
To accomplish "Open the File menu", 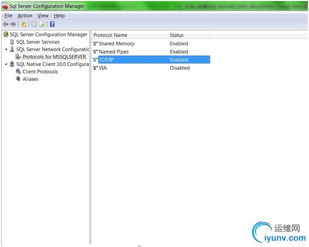I will 8,16.
